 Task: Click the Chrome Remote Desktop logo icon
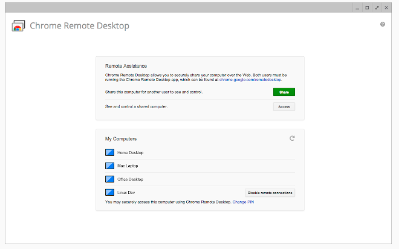click(x=18, y=26)
